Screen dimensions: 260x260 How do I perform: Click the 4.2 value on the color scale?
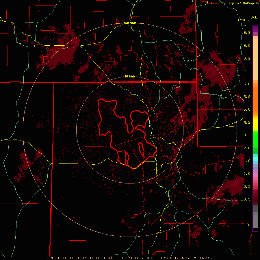247,122
